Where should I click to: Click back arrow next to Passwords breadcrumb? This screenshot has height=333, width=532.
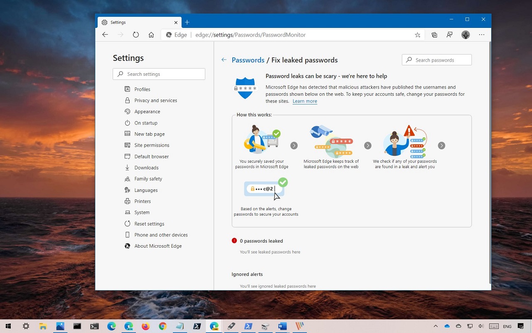[224, 60]
